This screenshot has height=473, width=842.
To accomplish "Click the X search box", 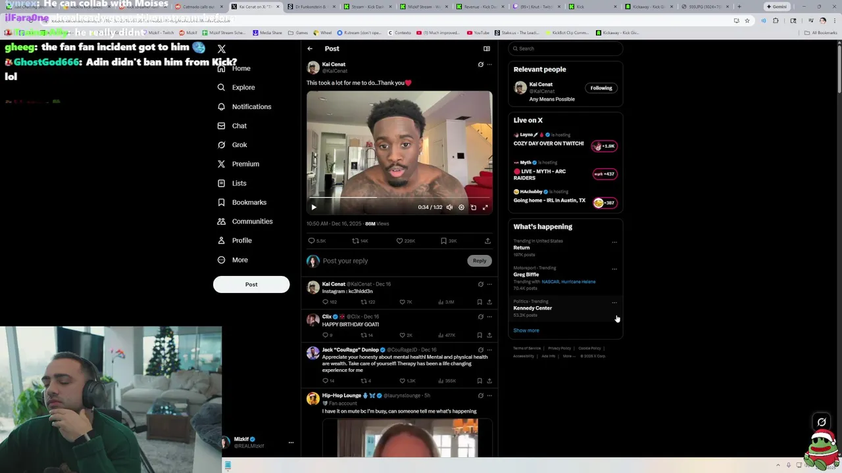I will click(x=566, y=49).
